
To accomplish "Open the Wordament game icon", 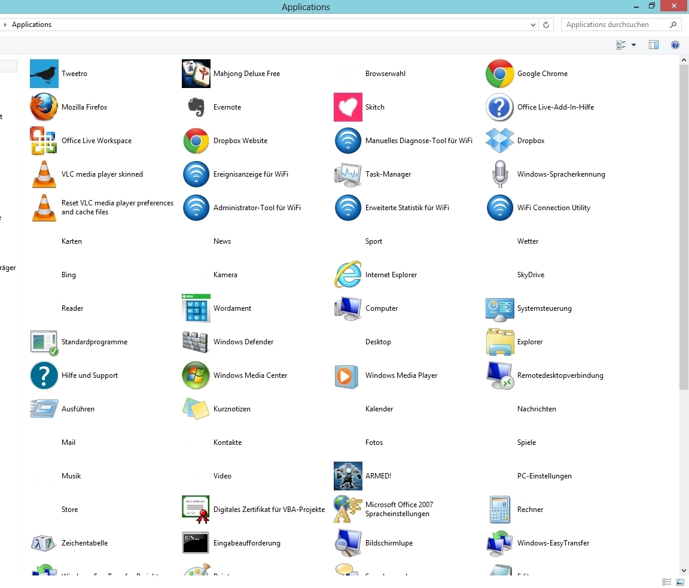I will pyautogui.click(x=196, y=308).
